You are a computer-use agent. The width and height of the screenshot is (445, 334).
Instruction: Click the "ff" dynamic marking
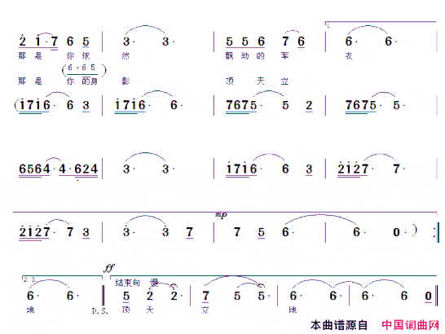tap(109, 267)
